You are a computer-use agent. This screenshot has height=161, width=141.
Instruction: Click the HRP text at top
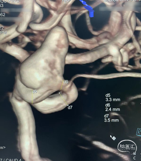point(66,1)
